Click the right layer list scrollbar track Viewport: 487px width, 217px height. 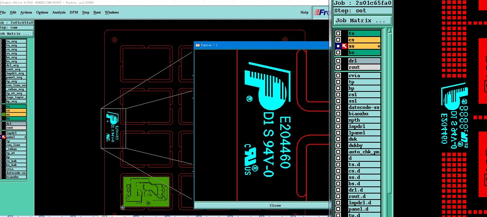point(390,123)
